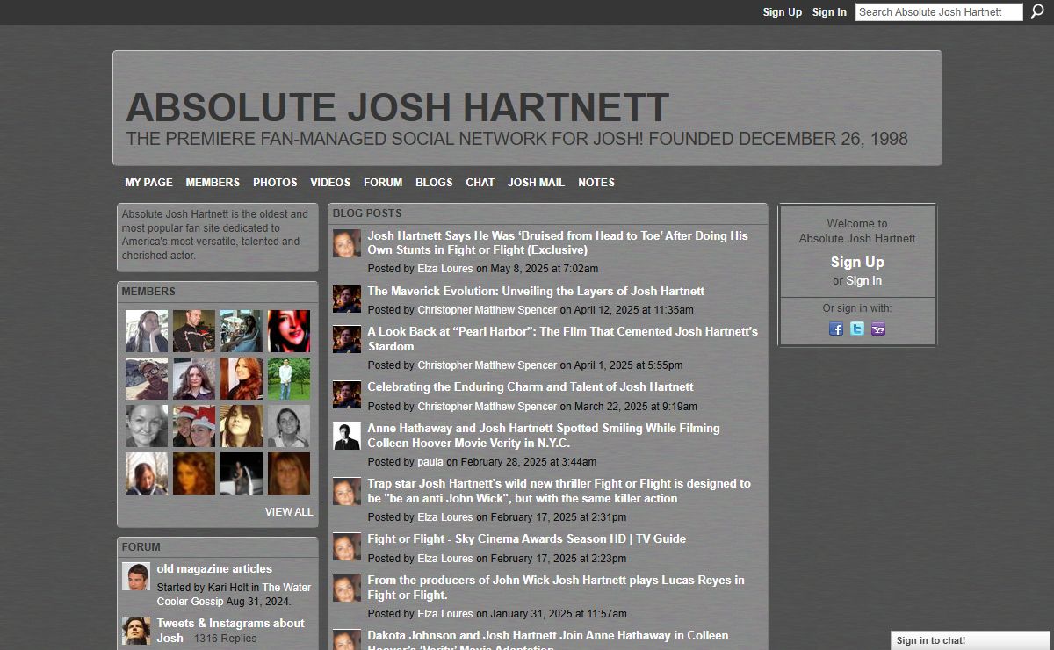The width and height of the screenshot is (1054, 650).
Task: Open paula's avatar beside Anne Hathaway post
Action: [347, 436]
